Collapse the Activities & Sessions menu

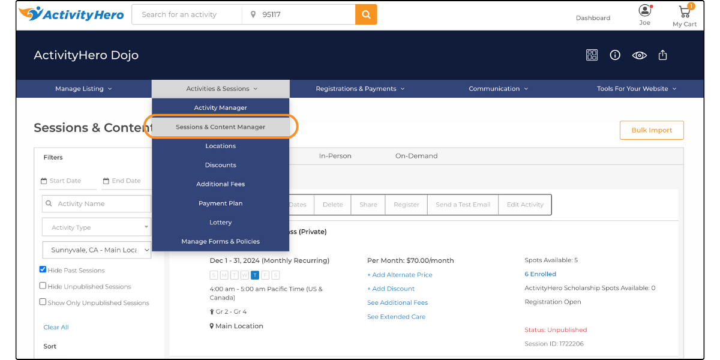[221, 89]
